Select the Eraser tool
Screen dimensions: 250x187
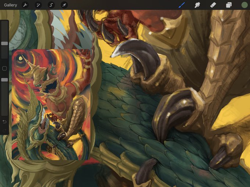click(x=213, y=5)
